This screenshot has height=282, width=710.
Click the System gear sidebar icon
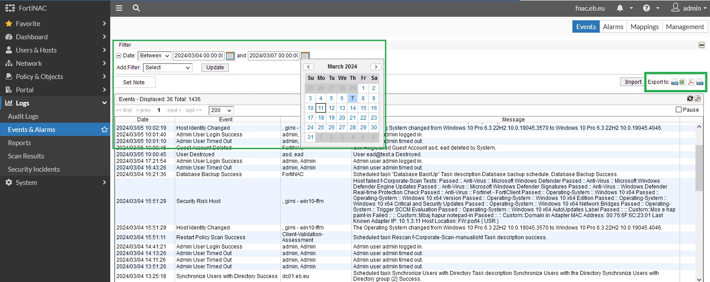click(8, 182)
